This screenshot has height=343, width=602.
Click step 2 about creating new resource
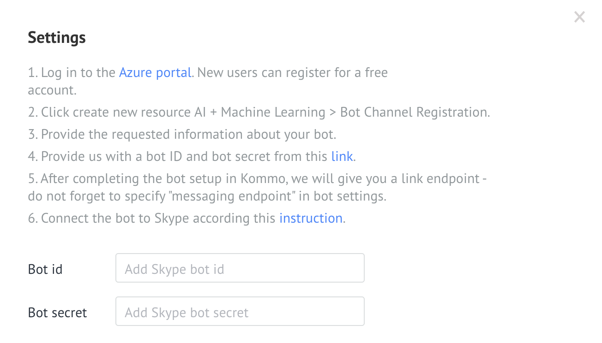point(259,112)
